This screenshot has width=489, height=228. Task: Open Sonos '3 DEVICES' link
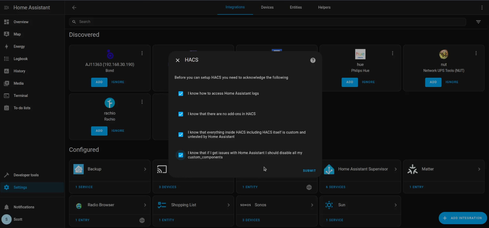coord(251,220)
